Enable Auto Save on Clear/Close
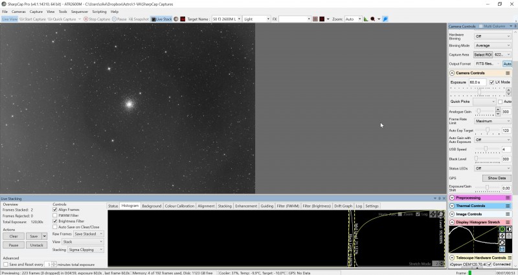 point(55,227)
